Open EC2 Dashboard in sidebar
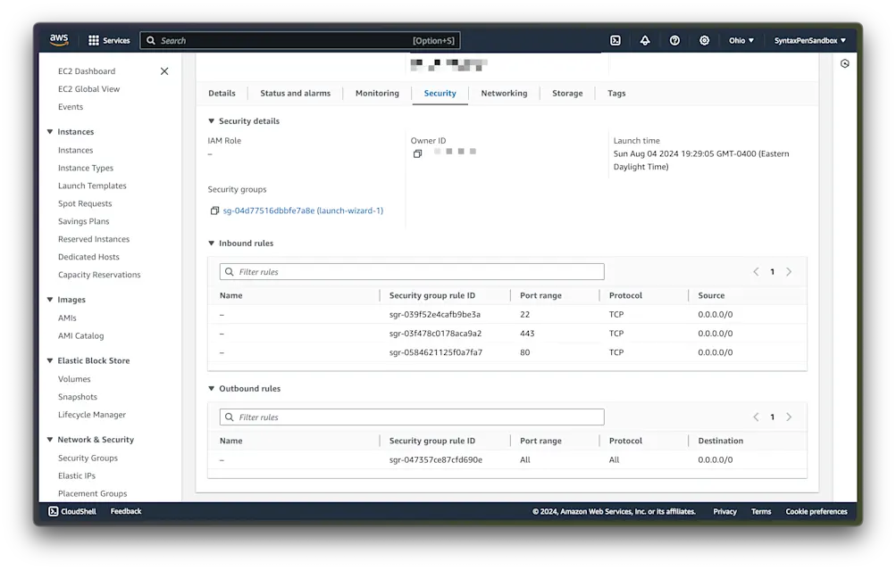896x570 pixels. pyautogui.click(x=87, y=71)
